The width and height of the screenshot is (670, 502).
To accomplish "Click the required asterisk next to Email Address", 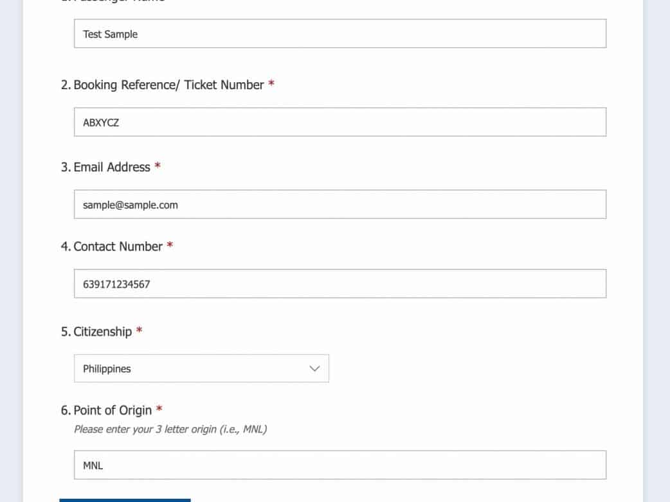I will click(x=158, y=167).
